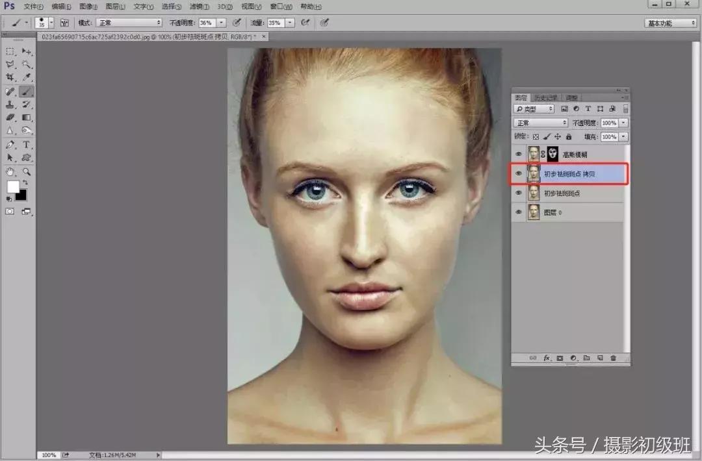Add a layer mask from the panel bottom
Image resolution: width=702 pixels, height=461 pixels.
click(x=560, y=358)
